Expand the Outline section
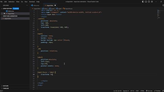164x92 pixels. coord(6,86)
